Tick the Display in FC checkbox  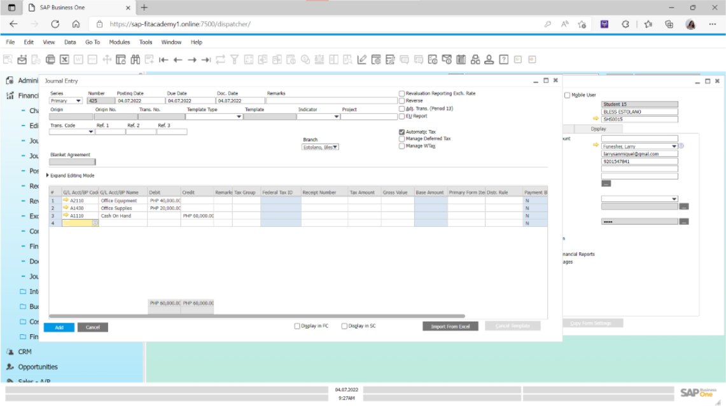click(x=297, y=327)
